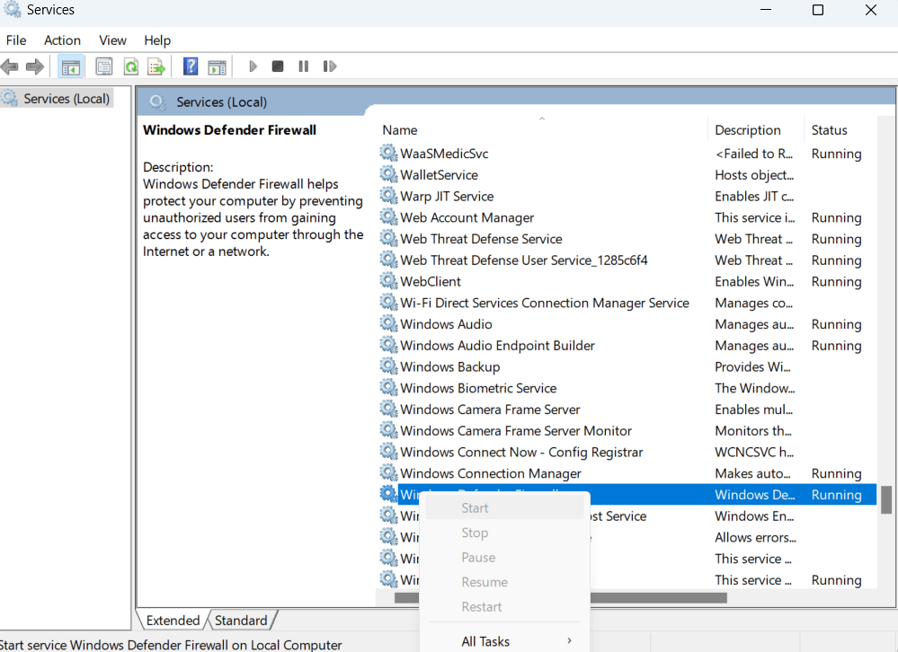Image resolution: width=898 pixels, height=652 pixels.
Task: Open the Action menu
Action: [62, 40]
